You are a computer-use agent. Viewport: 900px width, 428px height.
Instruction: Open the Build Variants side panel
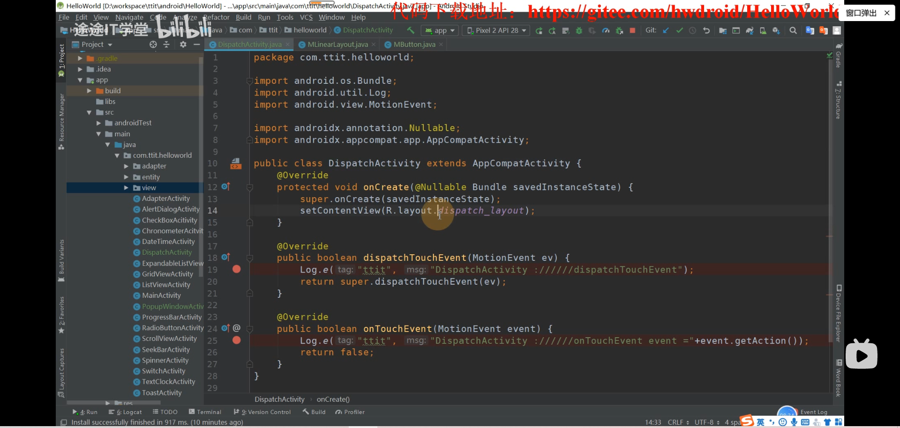click(61, 260)
